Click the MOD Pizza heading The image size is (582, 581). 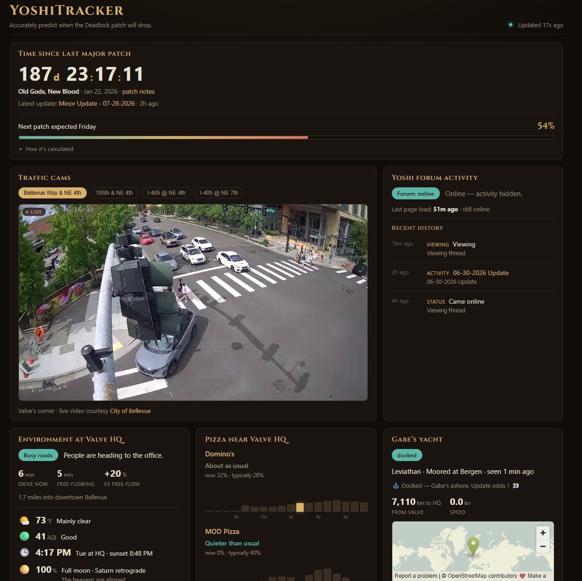pyautogui.click(x=222, y=532)
